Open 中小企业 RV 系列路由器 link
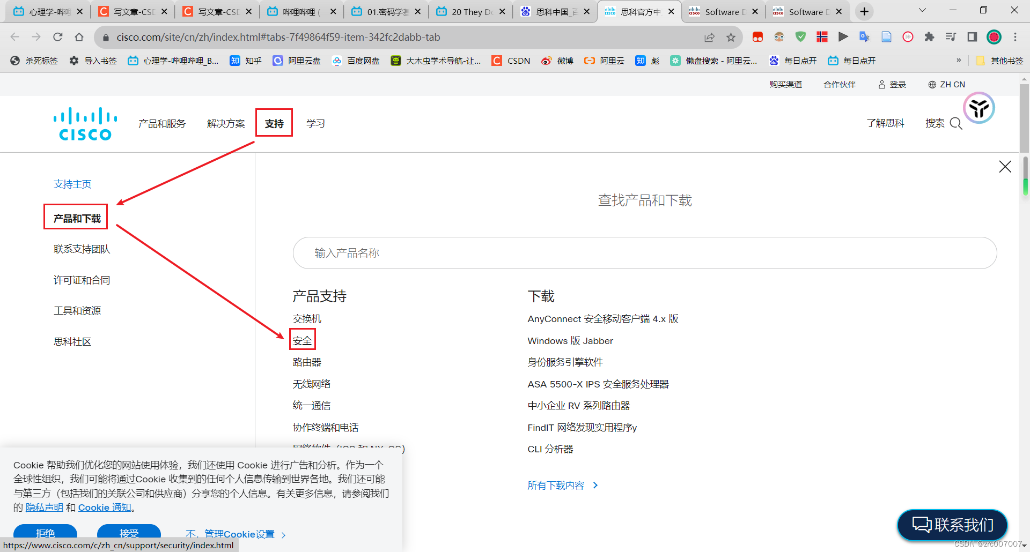This screenshot has width=1030, height=552. (579, 406)
